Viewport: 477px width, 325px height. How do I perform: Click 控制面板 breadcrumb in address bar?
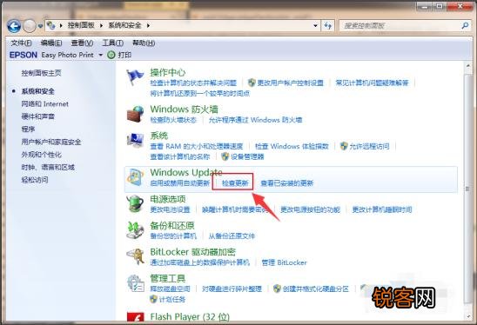click(81, 25)
